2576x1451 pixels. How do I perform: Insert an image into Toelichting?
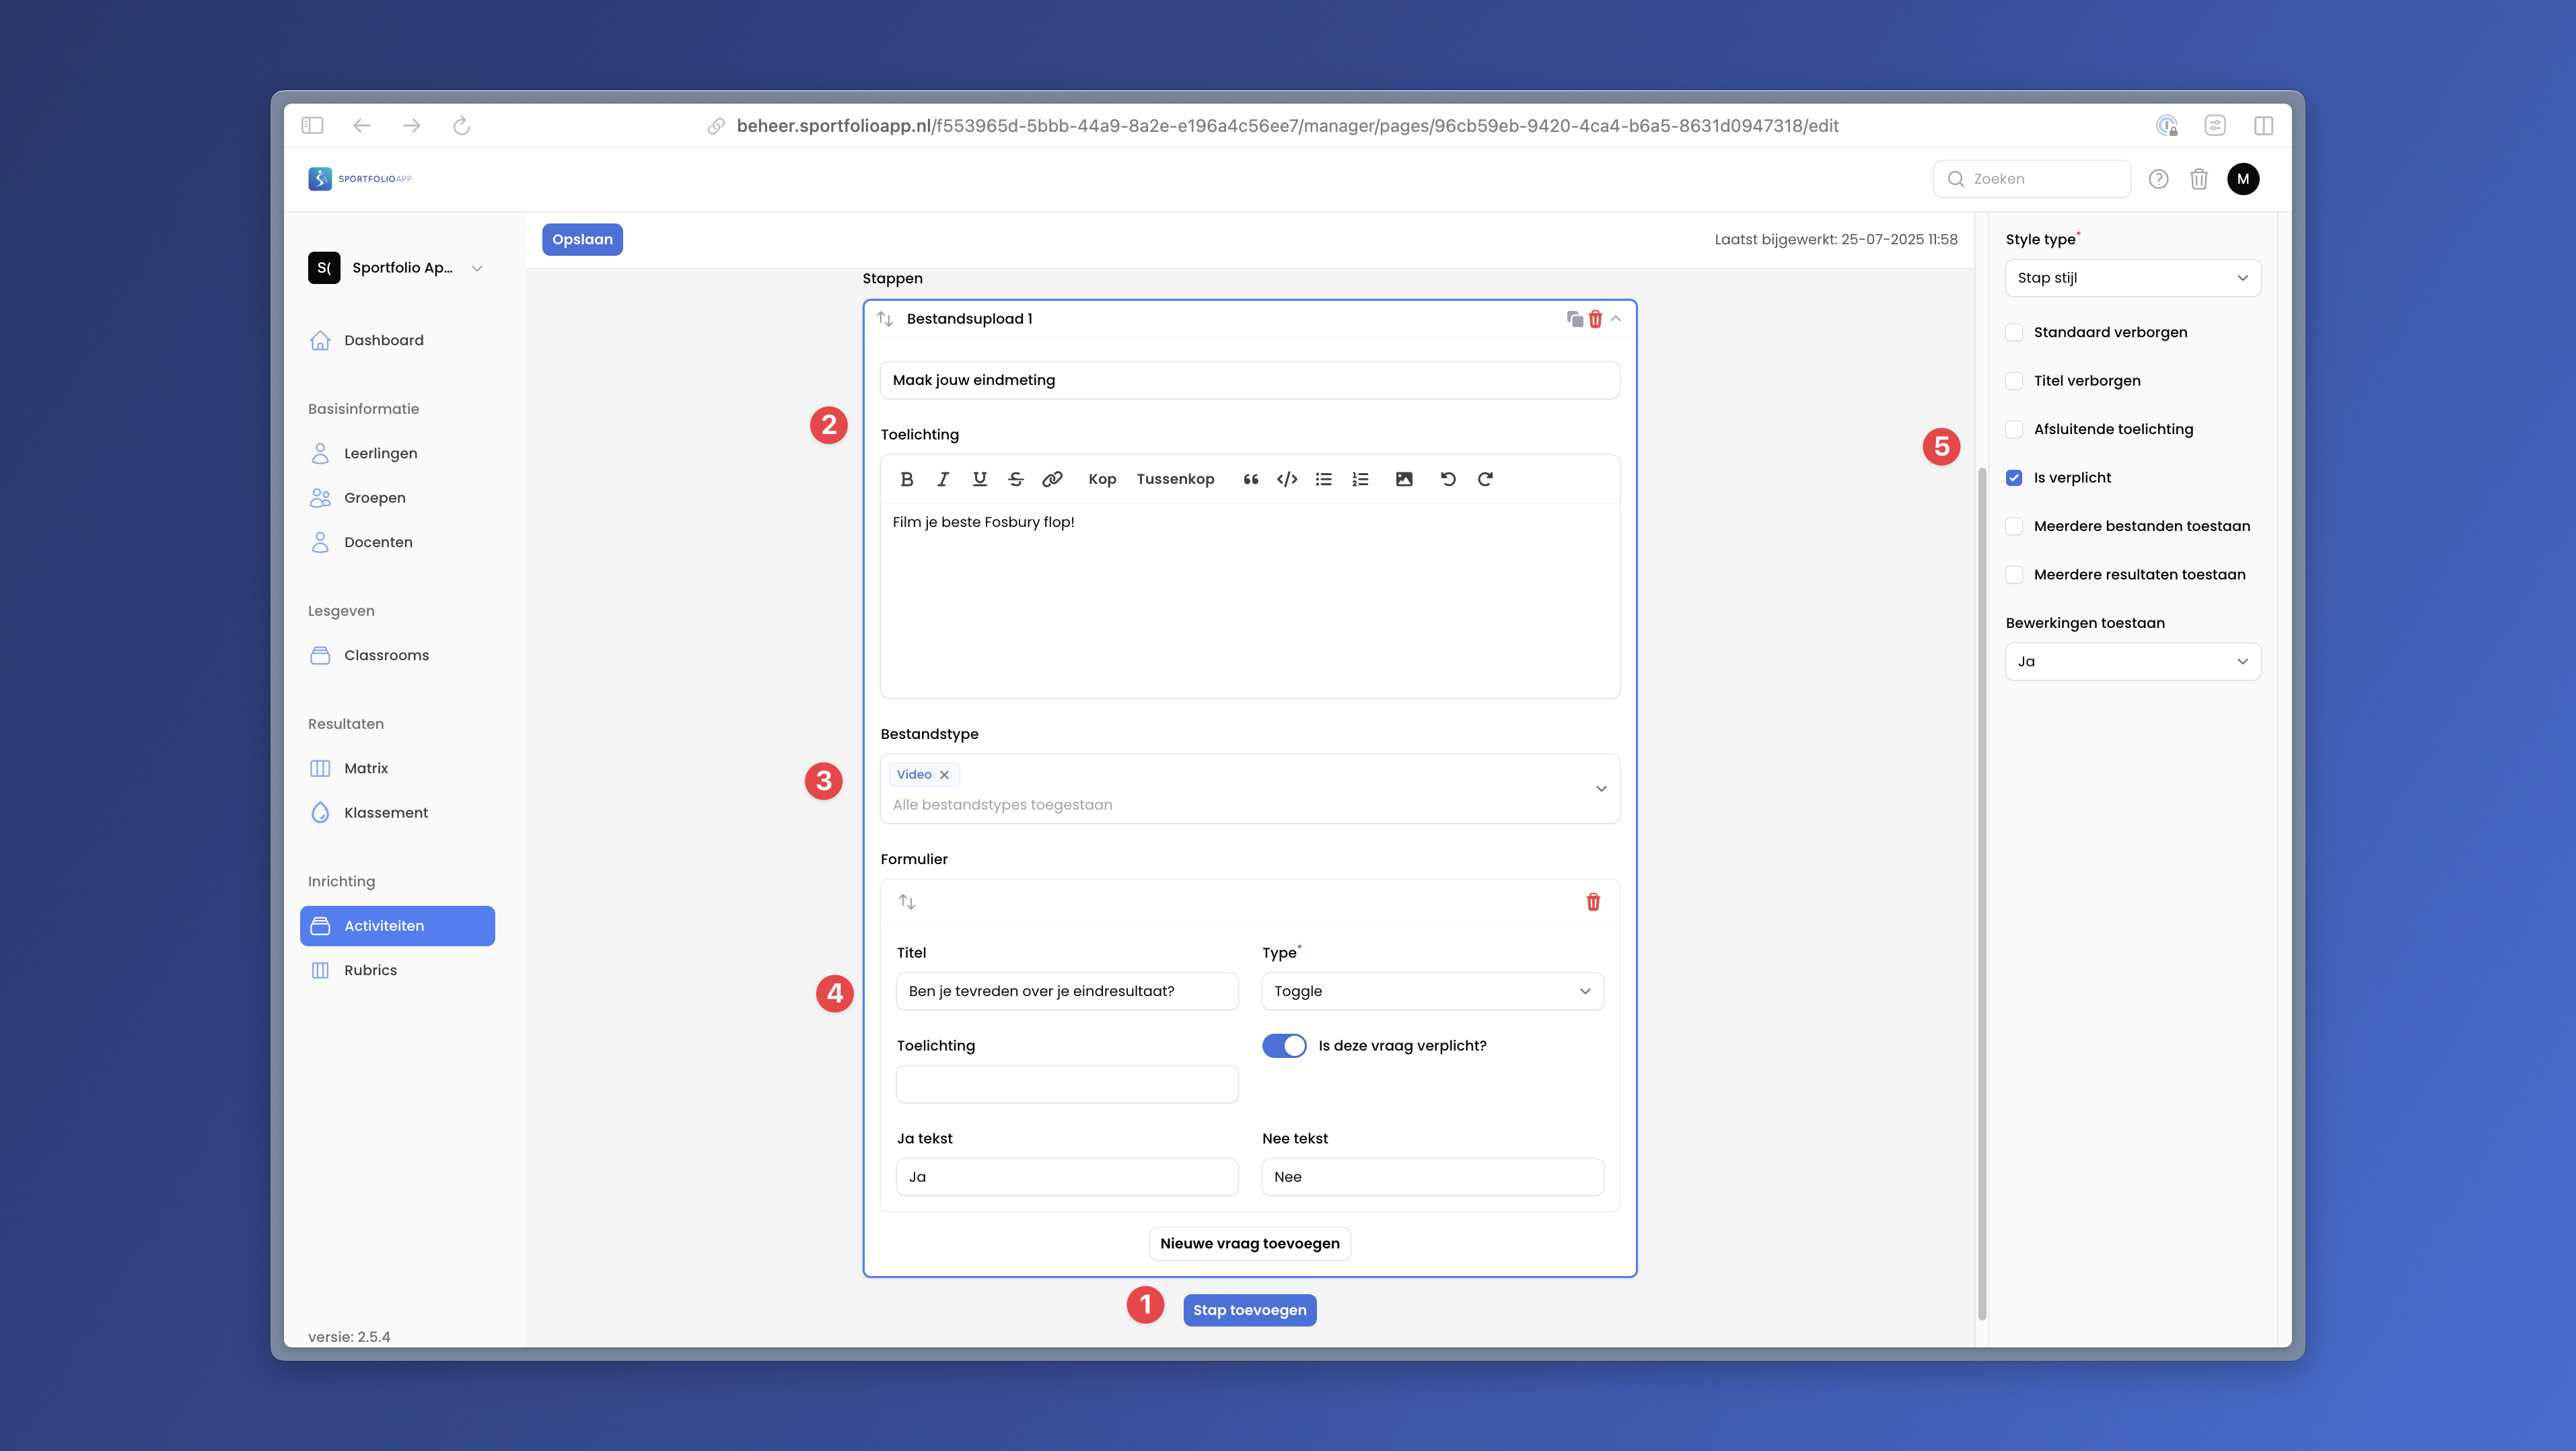tap(1404, 479)
